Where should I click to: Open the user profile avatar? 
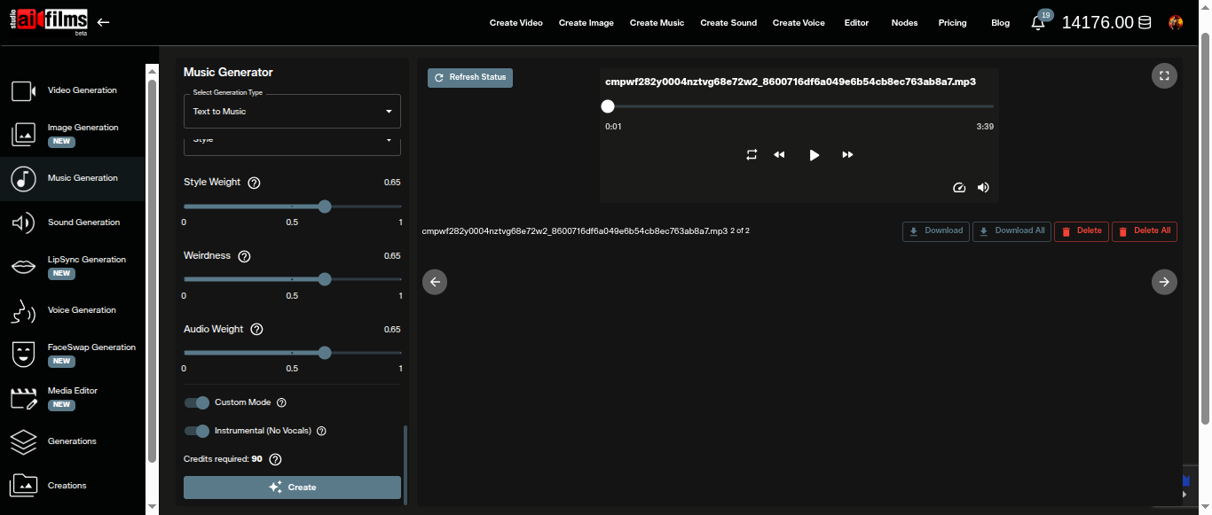coord(1177,23)
